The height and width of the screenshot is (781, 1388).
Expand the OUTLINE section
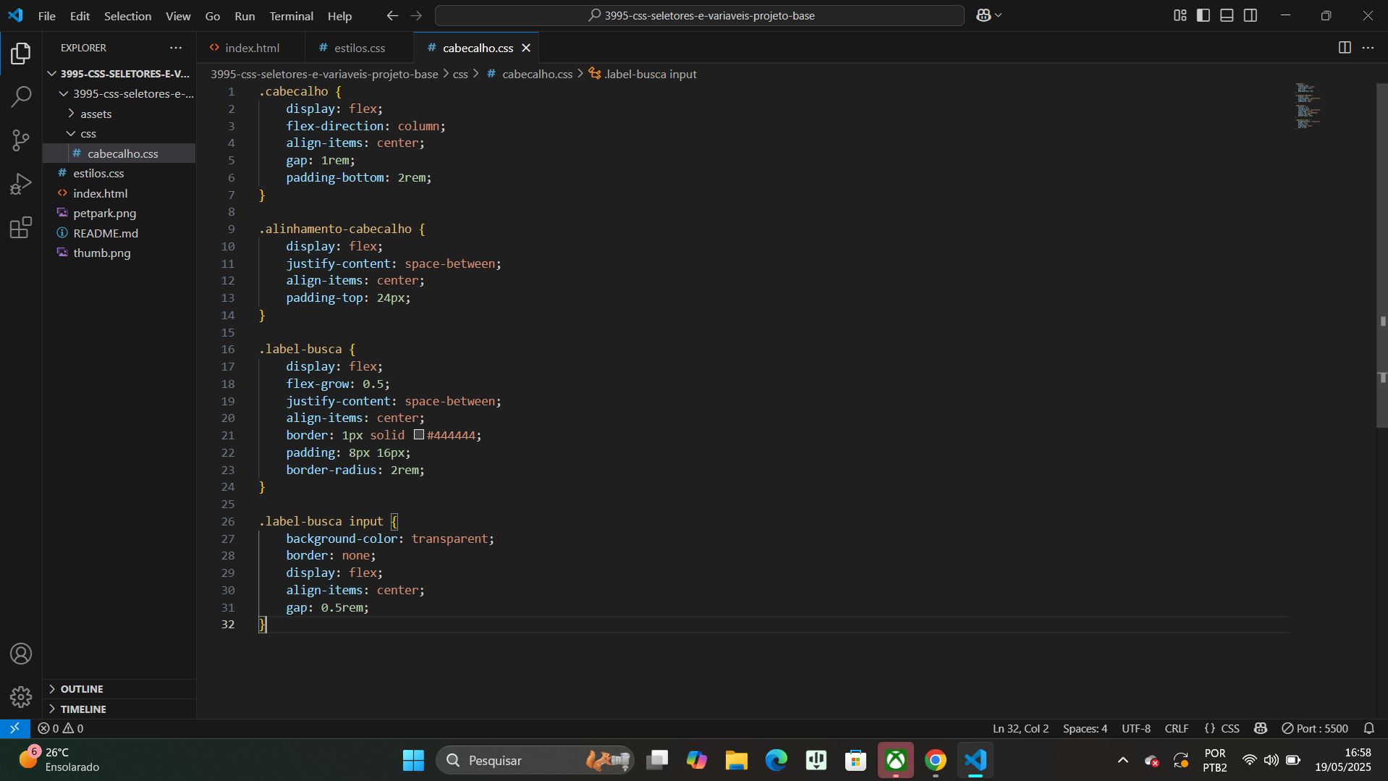[x=119, y=689]
